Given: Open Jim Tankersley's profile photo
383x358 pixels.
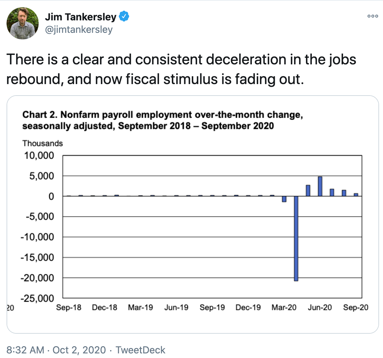Looking at the screenshot, I should coord(23,23).
